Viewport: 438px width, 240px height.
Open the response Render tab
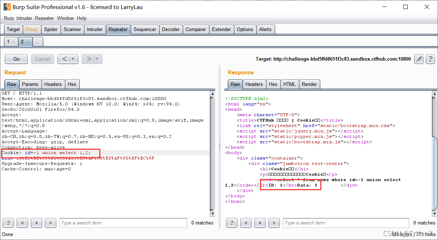tap(309, 84)
